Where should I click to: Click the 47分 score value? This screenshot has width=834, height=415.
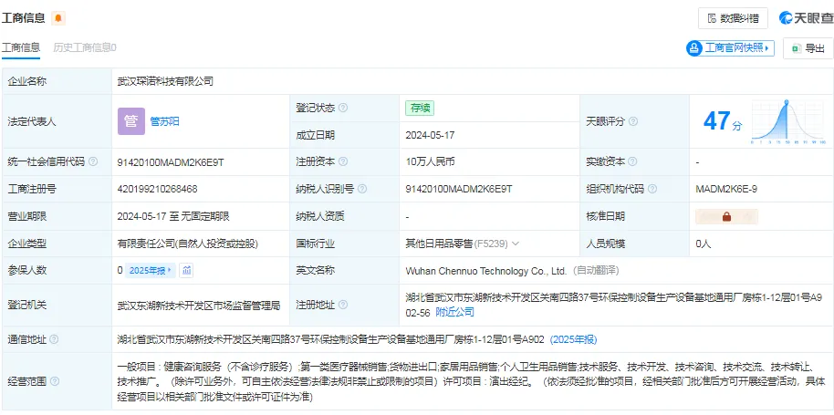tap(723, 121)
